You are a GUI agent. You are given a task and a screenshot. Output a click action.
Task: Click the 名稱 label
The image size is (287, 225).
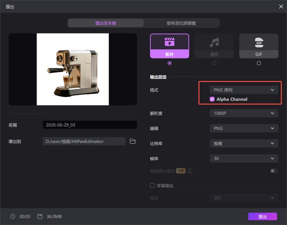click(x=13, y=125)
